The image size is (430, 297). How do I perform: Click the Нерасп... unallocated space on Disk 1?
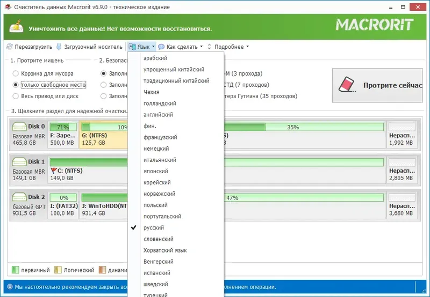[x=402, y=169]
